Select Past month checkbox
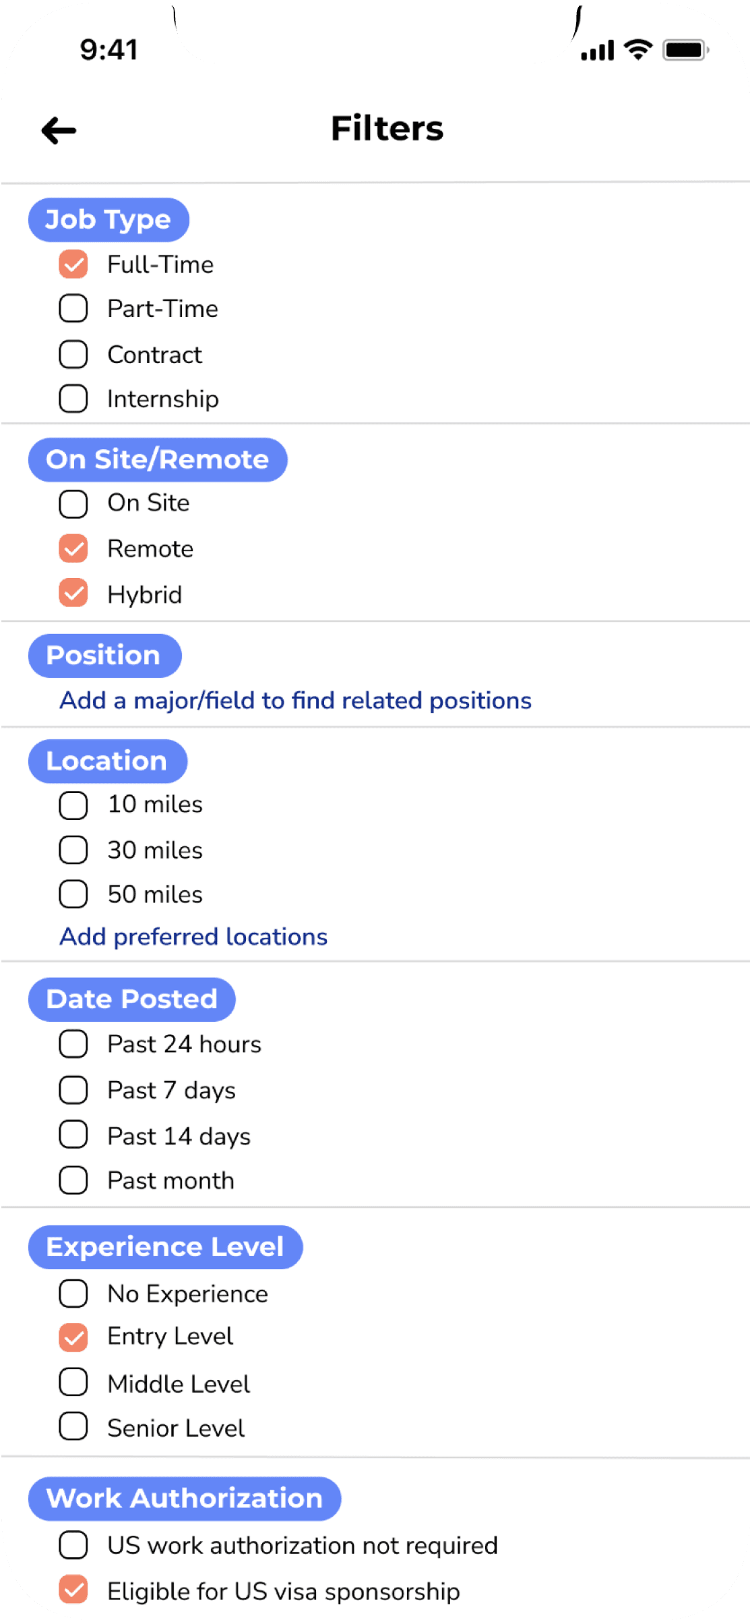 tap(73, 1180)
